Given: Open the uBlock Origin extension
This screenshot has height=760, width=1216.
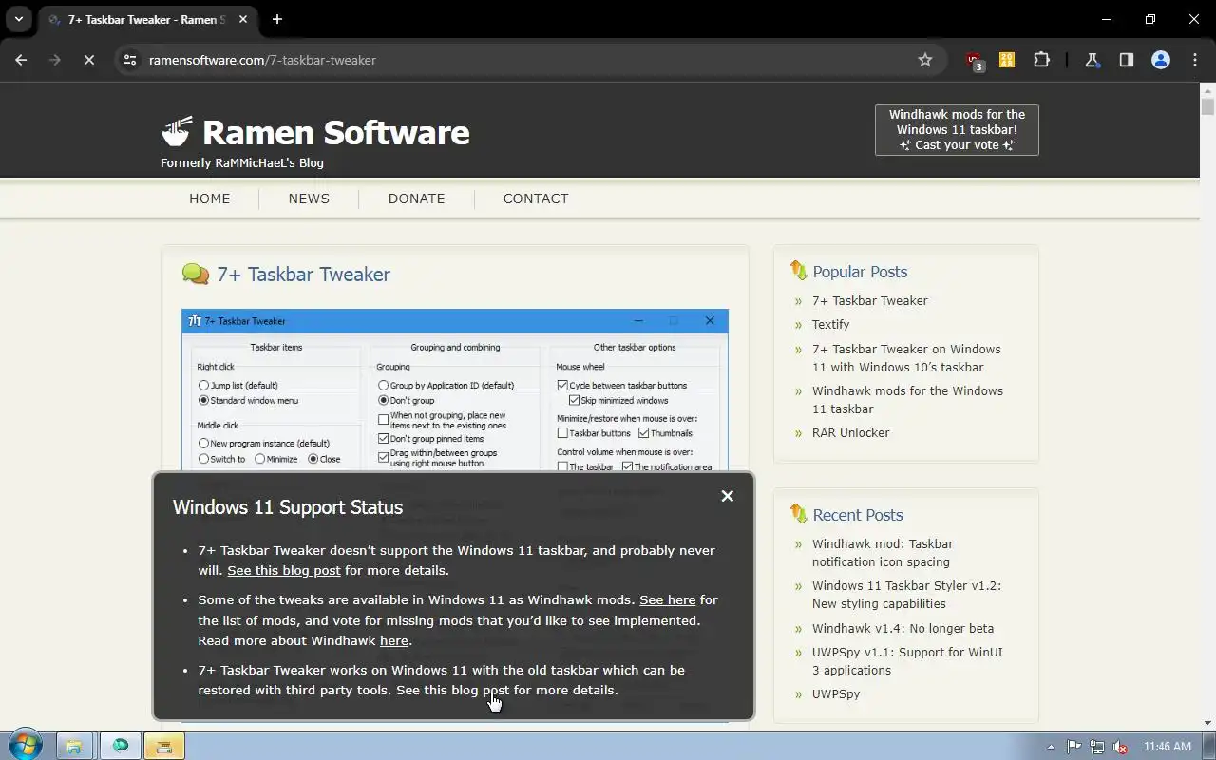Looking at the screenshot, I should click(x=974, y=60).
